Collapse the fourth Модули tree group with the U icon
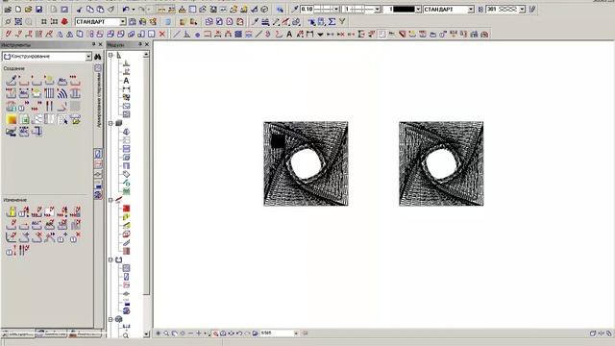The image size is (615, 346). (x=111, y=259)
